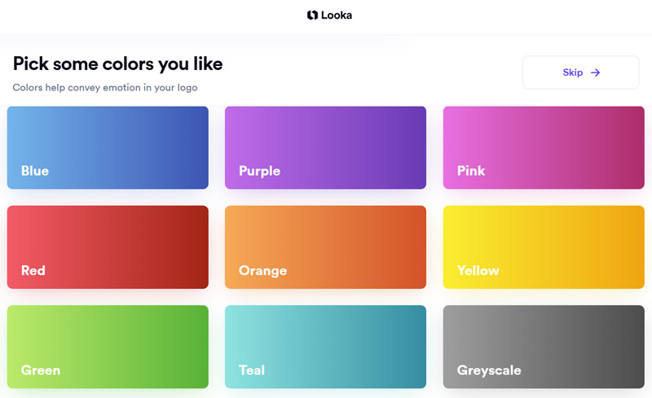Click the "Orange" text label
Viewport: 652px width, 398px height.
[x=262, y=270]
